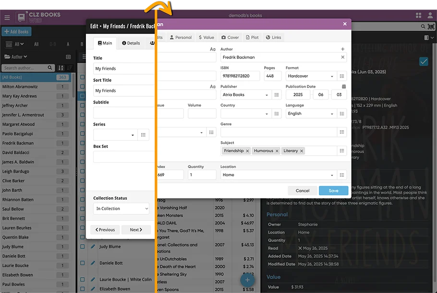Image resolution: width=437 pixels, height=293 pixels.
Task: Click the Aa icon left of Author label
Action: pyautogui.click(x=213, y=49)
